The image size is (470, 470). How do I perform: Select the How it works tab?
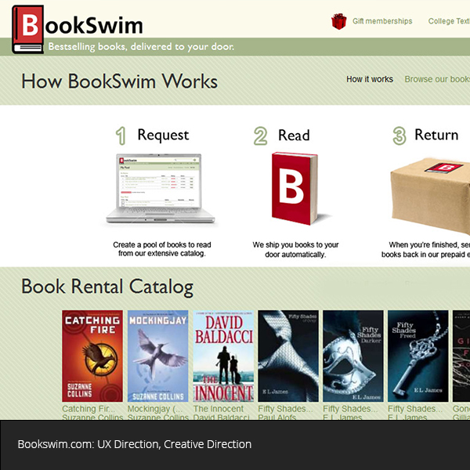(x=370, y=79)
